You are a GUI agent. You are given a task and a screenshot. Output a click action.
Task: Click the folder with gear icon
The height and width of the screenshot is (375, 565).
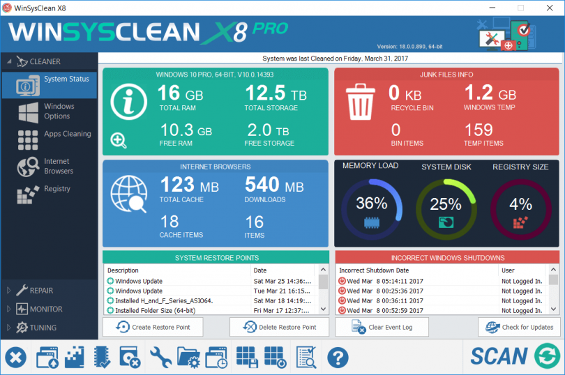(x=188, y=358)
